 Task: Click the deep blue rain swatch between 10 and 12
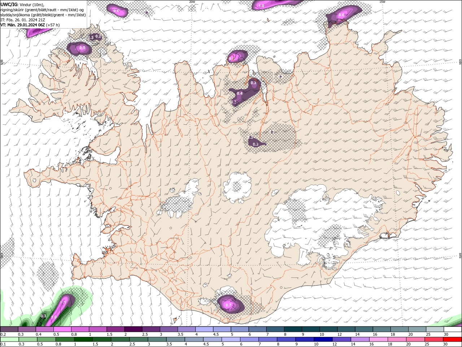coord(323,339)
